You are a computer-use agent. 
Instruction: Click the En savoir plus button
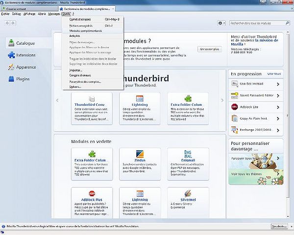pos(210,49)
